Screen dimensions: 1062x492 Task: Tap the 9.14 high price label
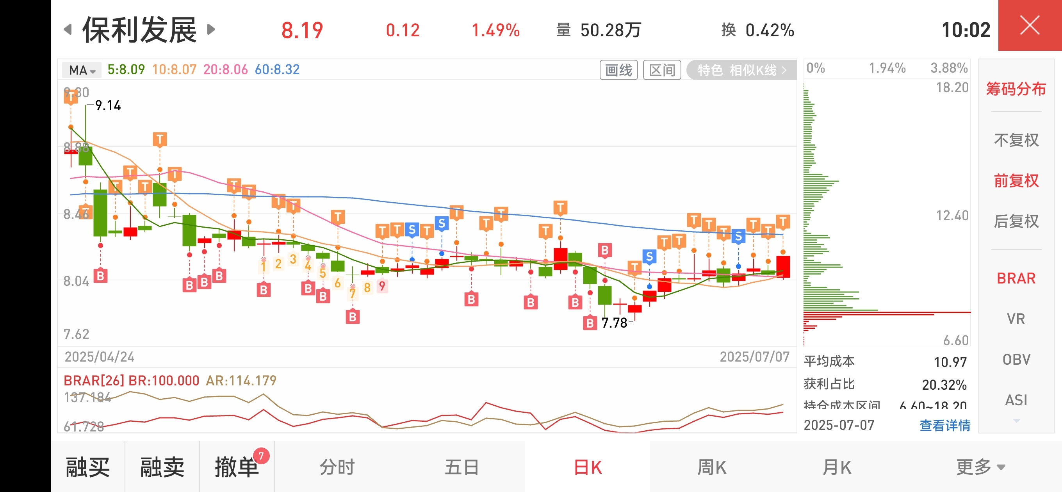coord(108,105)
